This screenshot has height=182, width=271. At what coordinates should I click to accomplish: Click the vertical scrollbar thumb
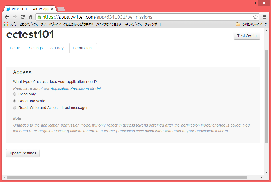266,96
